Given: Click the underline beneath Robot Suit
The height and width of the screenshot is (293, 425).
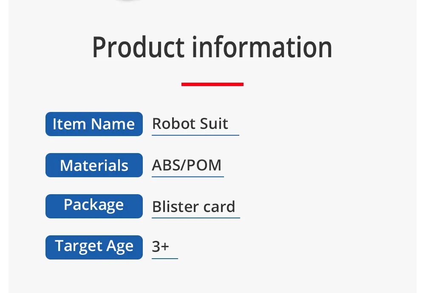Looking at the screenshot, I should tap(195, 135).
